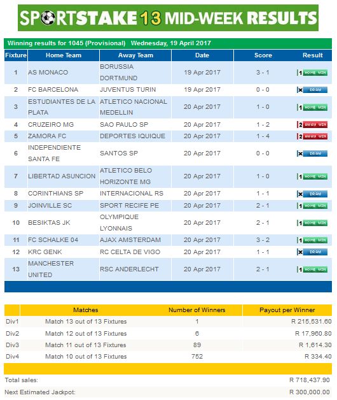Screen dimensions: 337x400
Task: Click the Result column header
Action: coord(313,55)
